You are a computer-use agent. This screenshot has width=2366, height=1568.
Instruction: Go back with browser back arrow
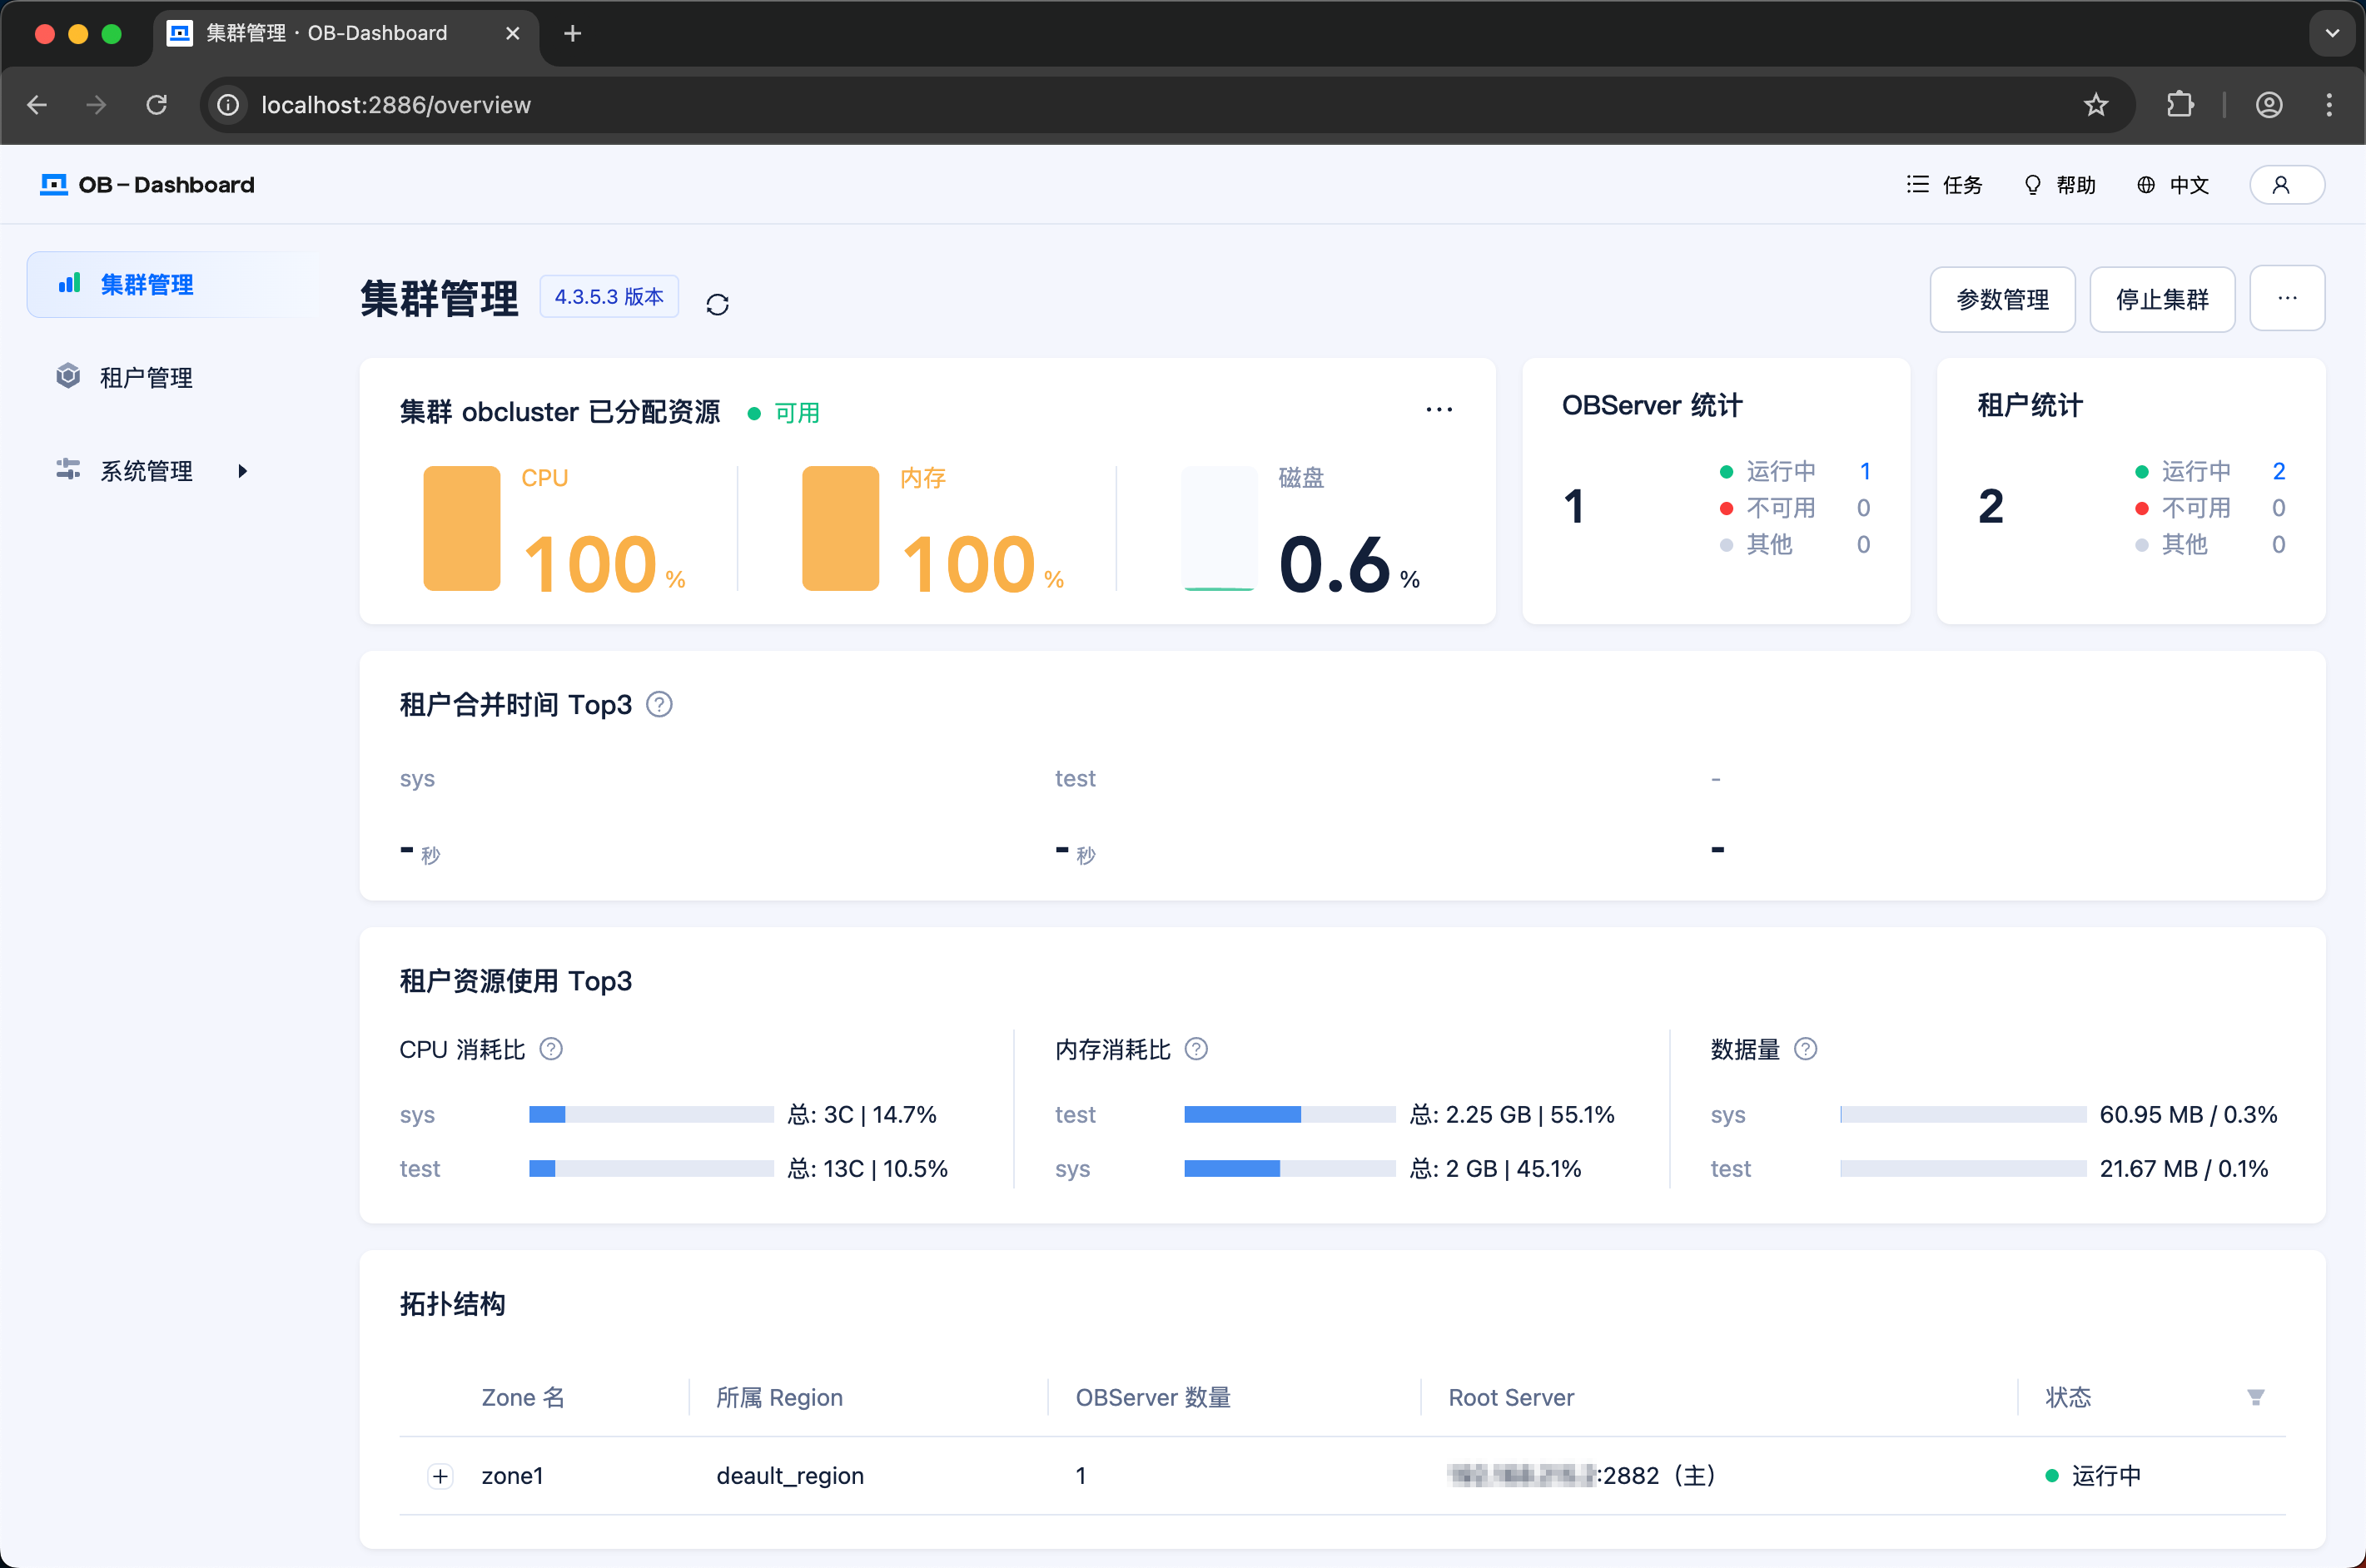coord(37,105)
